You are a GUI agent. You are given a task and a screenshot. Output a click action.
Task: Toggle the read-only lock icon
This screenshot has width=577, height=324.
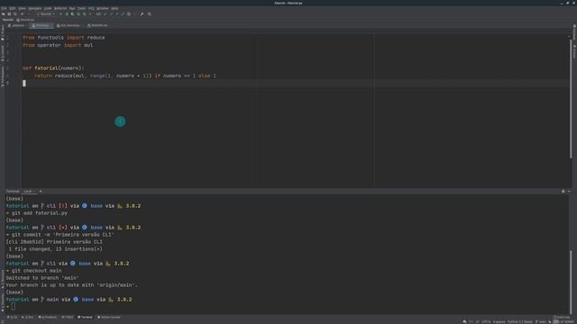click(x=550, y=322)
